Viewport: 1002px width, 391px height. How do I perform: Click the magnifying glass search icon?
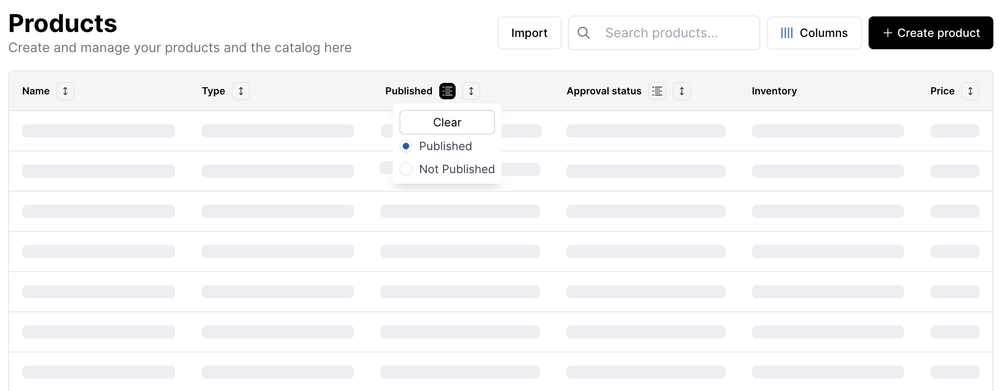[583, 33]
